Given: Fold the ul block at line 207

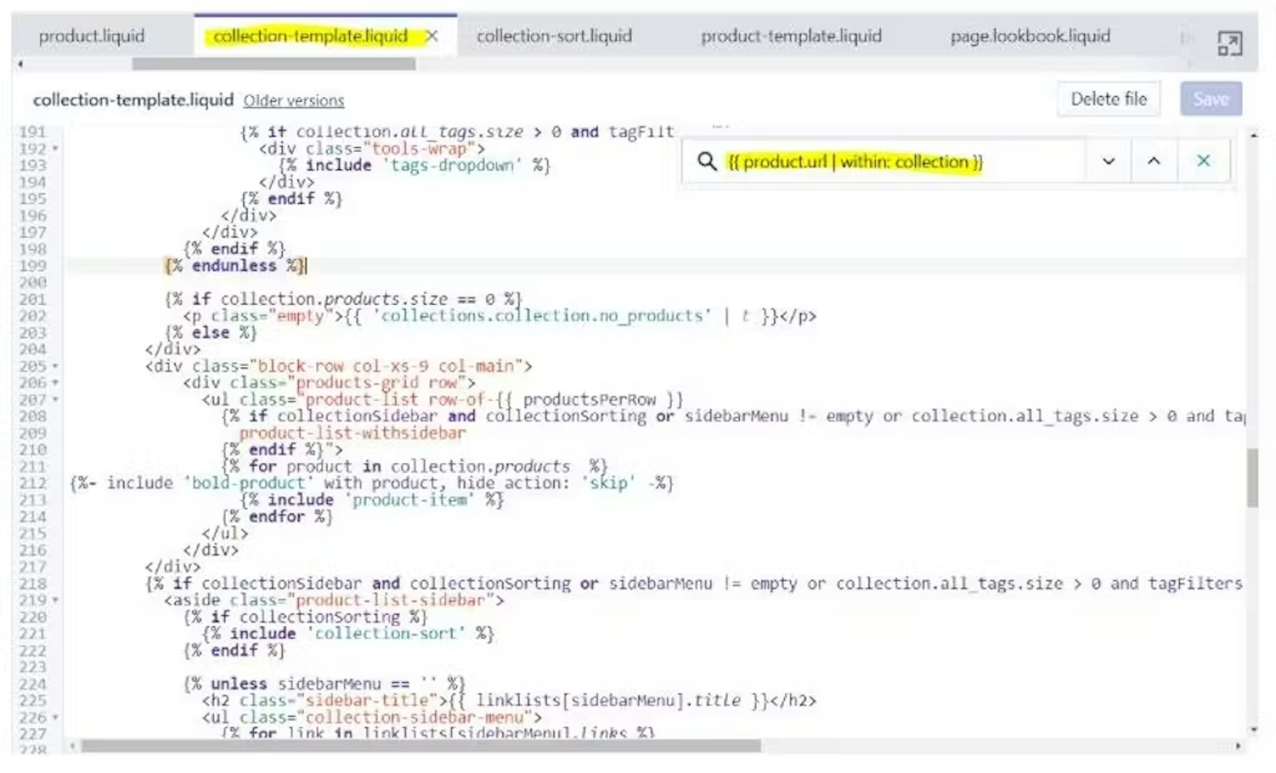Looking at the screenshot, I should pos(55,400).
